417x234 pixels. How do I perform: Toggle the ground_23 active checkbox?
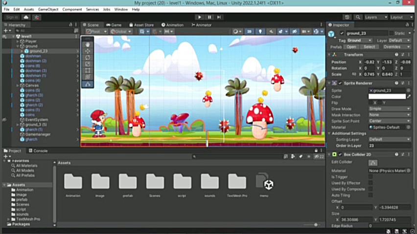coord(342,33)
